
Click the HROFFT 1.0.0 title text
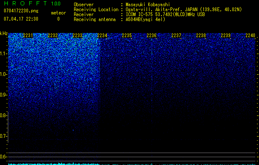(32, 3)
